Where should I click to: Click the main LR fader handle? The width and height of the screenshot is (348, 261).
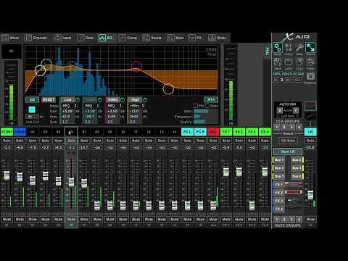tap(310, 195)
